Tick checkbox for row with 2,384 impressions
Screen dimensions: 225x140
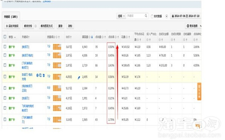5,88
